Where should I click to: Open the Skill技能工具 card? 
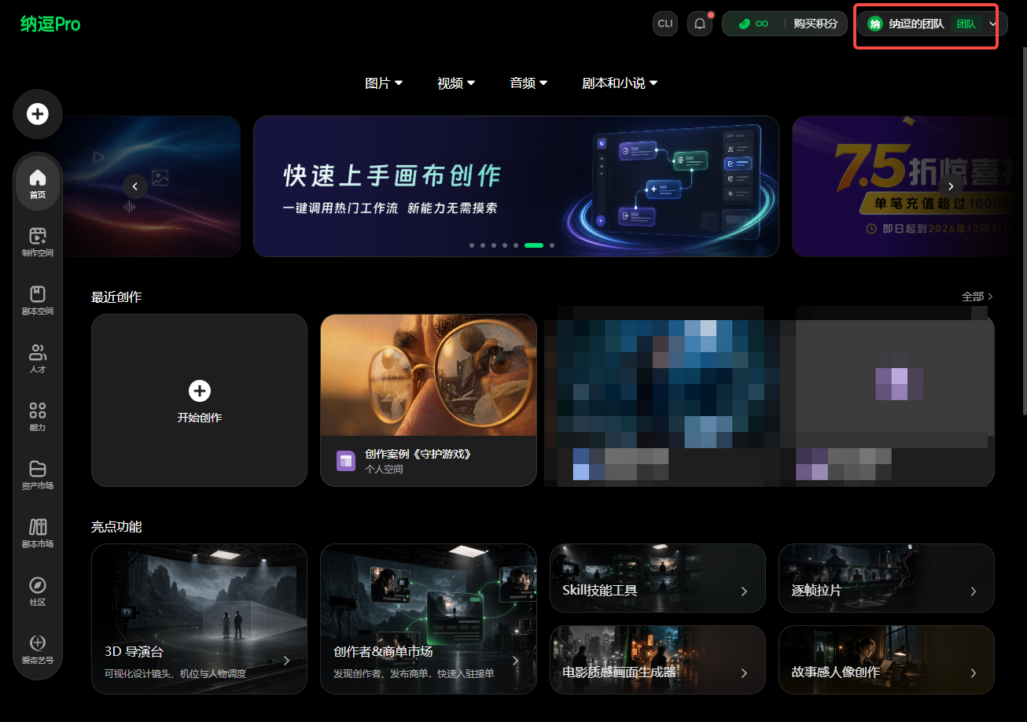pos(657,578)
